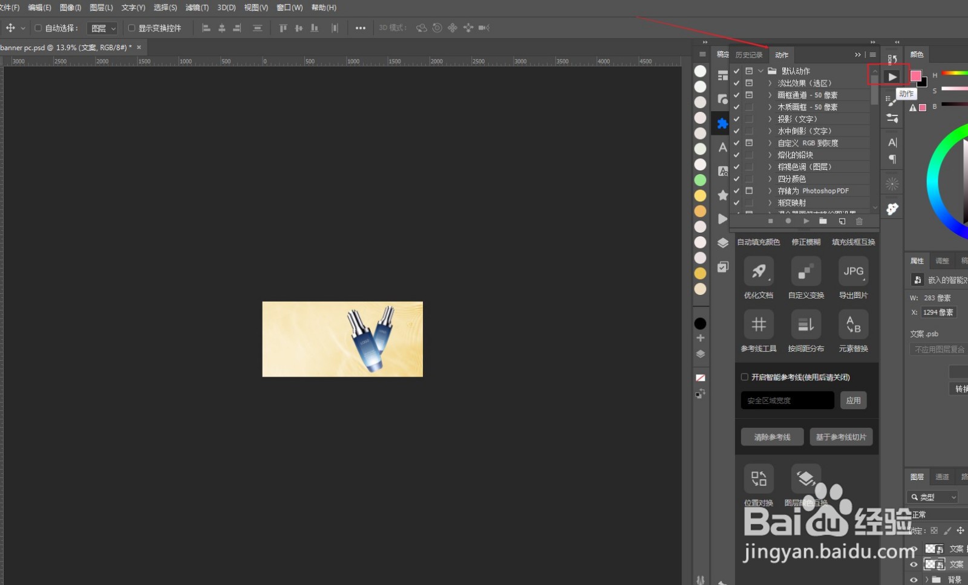The width and height of the screenshot is (968, 585).
Task: Switch to the 历史记录 tab
Action: tap(749, 55)
